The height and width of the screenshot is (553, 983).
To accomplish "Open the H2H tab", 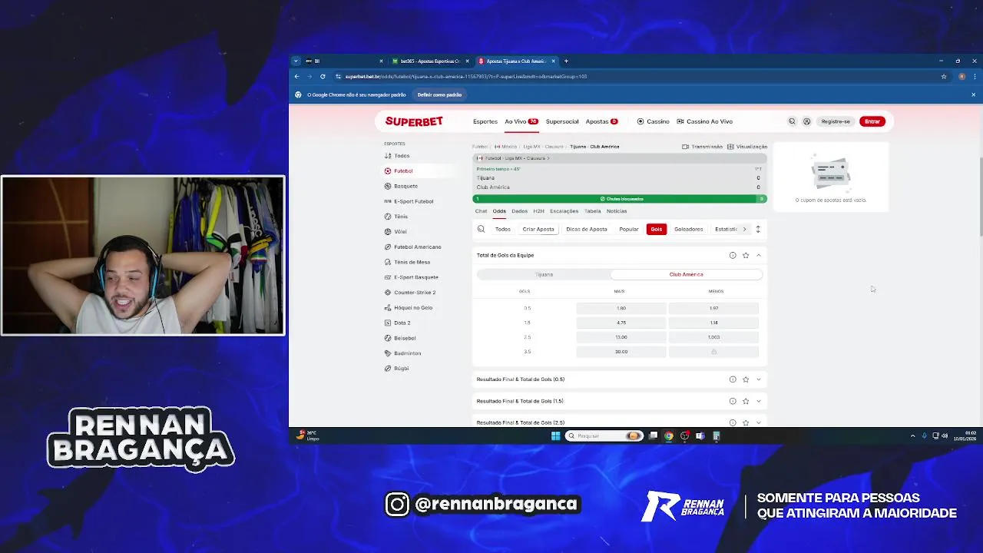I will point(538,211).
